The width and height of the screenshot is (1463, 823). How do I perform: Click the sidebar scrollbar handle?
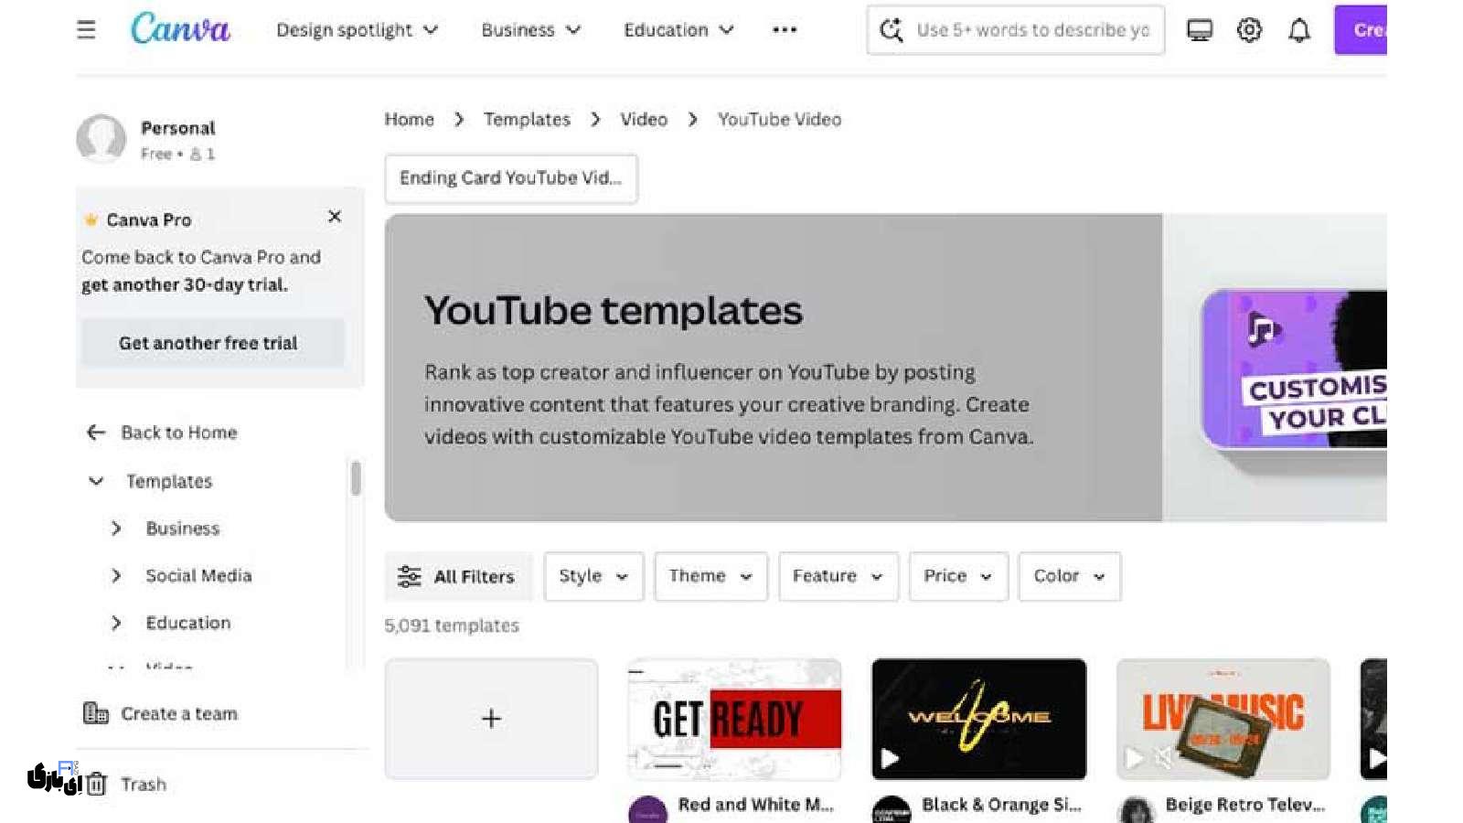[x=356, y=478]
